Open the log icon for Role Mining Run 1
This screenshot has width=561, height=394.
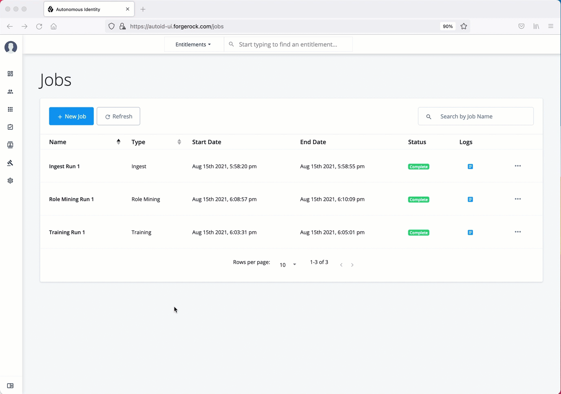pos(470,200)
